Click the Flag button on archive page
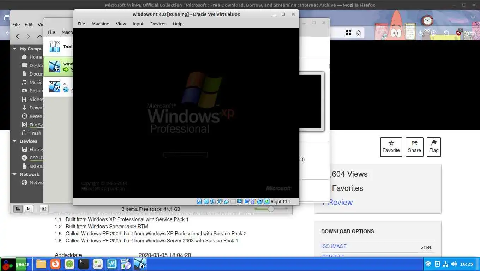This screenshot has height=271, width=480. [434, 147]
